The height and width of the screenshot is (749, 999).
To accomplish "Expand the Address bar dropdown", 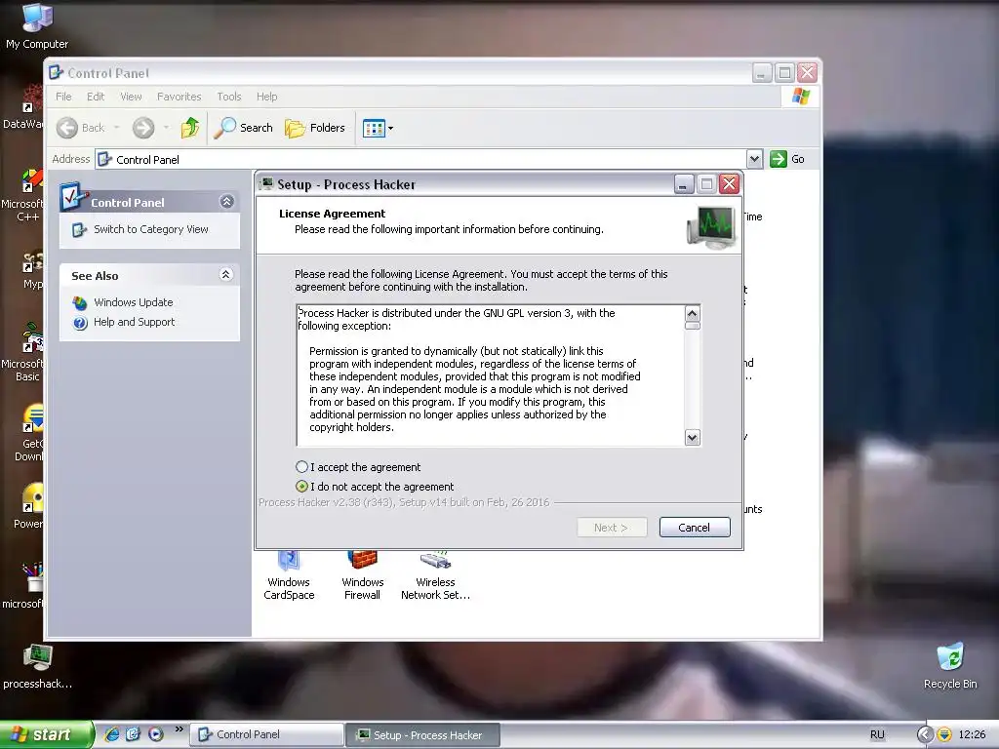I will click(754, 159).
